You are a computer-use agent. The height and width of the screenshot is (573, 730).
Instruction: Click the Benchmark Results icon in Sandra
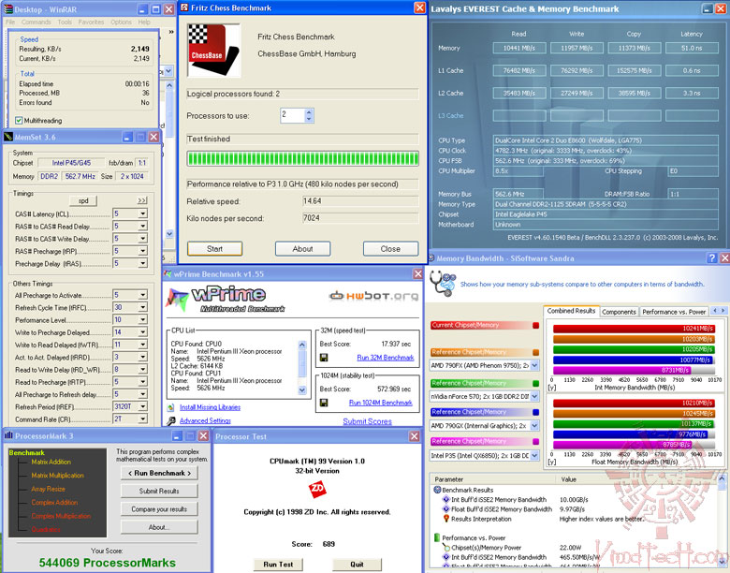(x=437, y=490)
